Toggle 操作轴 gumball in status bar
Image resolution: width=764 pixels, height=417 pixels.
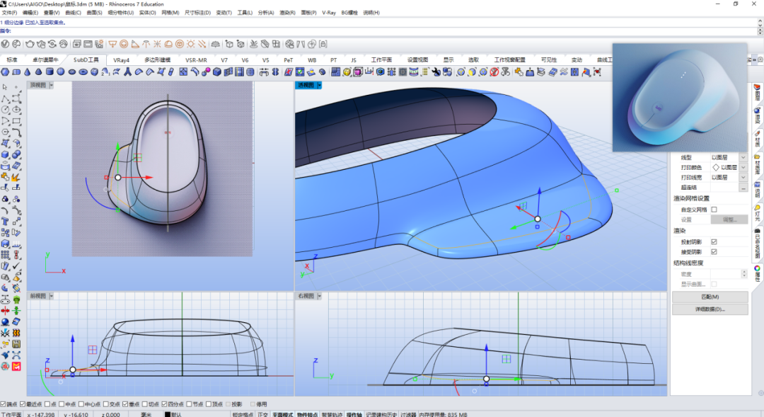pos(354,414)
